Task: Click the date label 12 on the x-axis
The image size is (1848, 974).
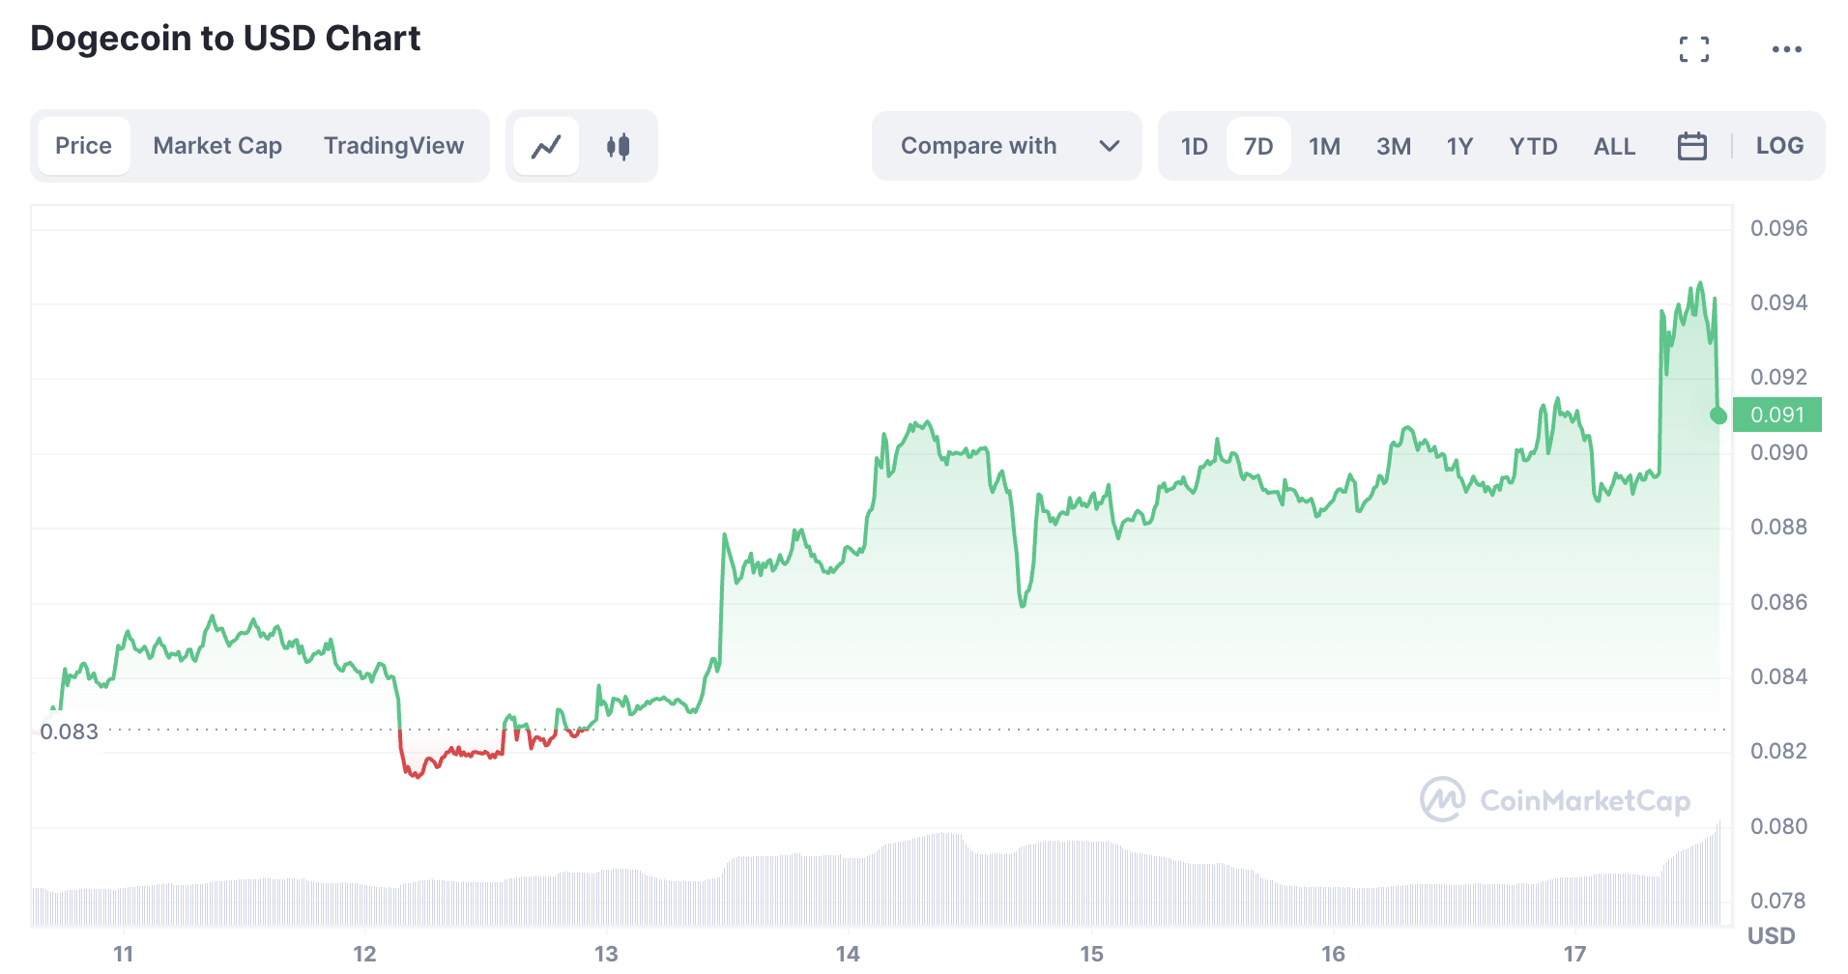Action: (364, 954)
